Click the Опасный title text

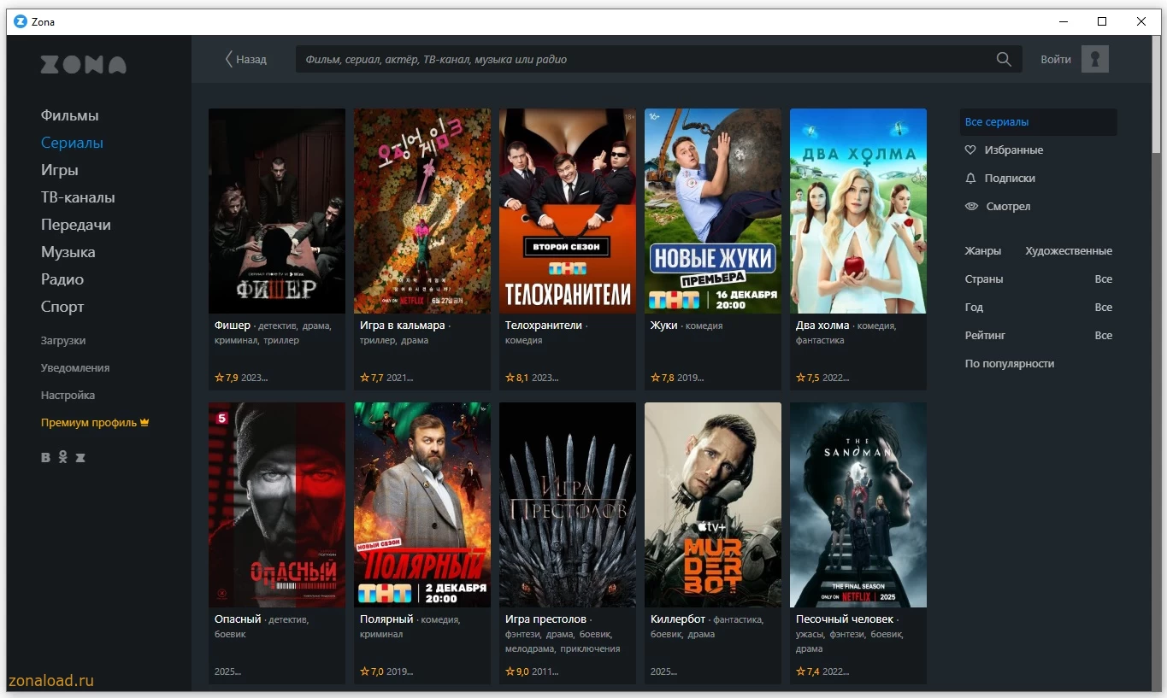coord(238,619)
